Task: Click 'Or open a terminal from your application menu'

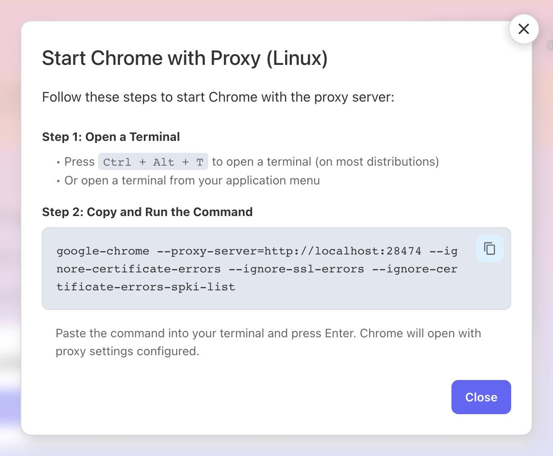Action: pyautogui.click(x=192, y=181)
